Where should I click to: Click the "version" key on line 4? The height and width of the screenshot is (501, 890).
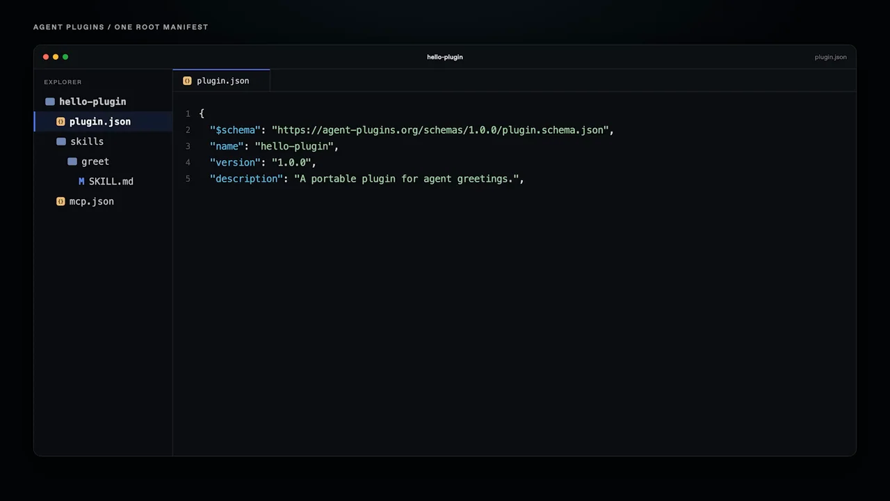[x=235, y=163]
